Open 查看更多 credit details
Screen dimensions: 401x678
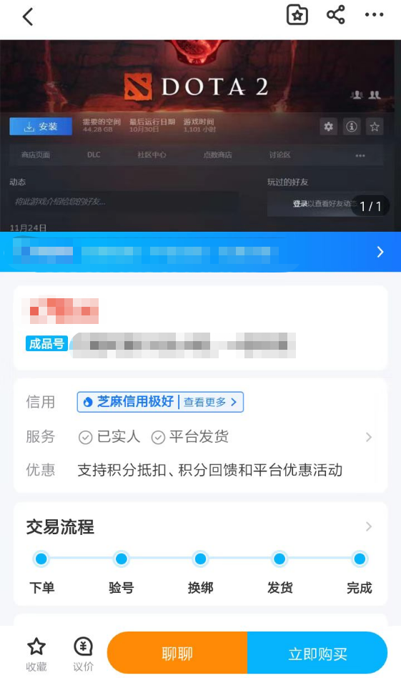click(210, 402)
